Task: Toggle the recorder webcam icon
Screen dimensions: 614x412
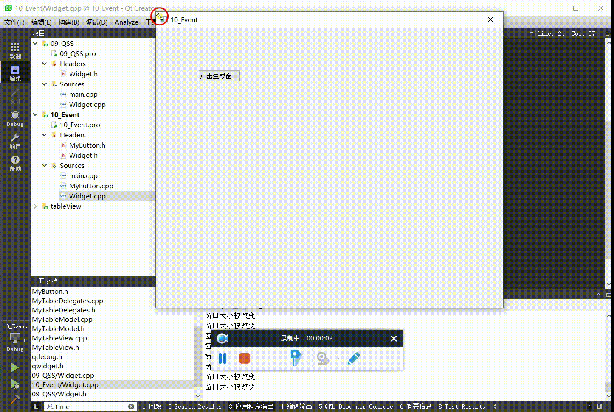Action: point(323,359)
